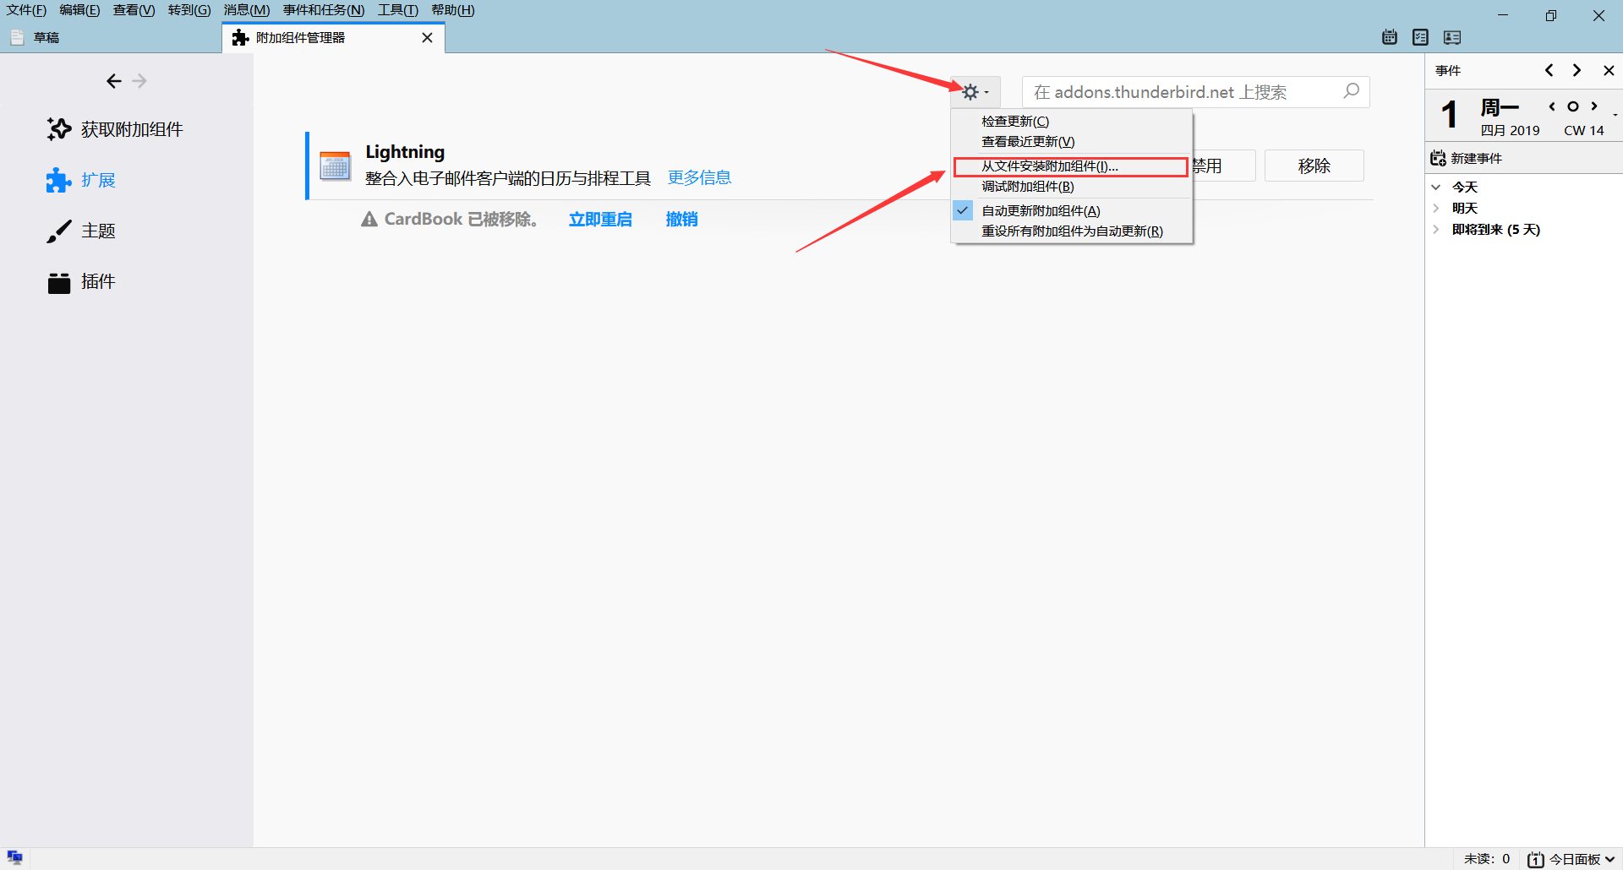Click the CW 14 week label
The height and width of the screenshot is (870, 1623).
(1583, 130)
